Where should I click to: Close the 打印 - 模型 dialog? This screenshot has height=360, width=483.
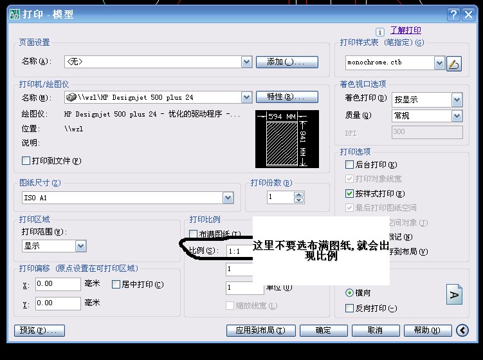(468, 14)
